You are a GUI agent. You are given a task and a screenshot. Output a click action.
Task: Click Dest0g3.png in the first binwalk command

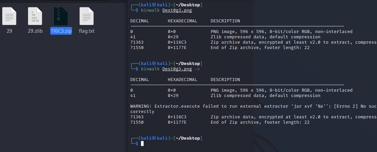[177, 10]
